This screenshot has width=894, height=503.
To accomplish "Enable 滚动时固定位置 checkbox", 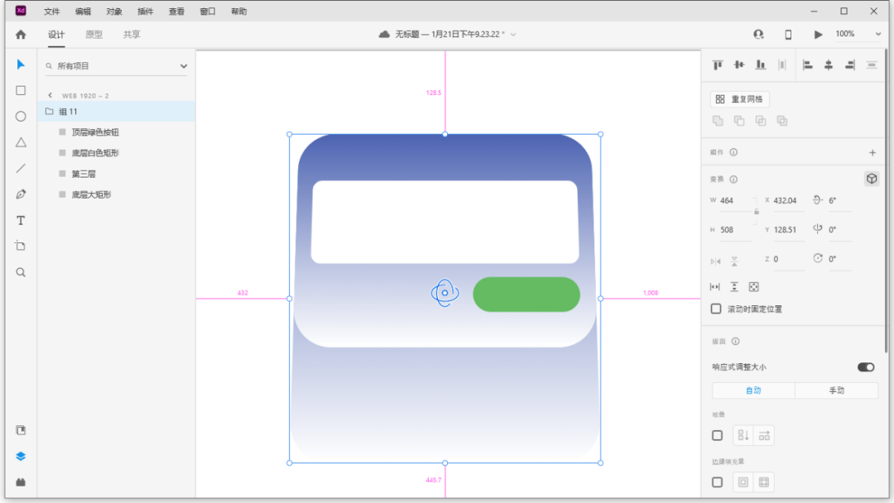I will (x=717, y=309).
